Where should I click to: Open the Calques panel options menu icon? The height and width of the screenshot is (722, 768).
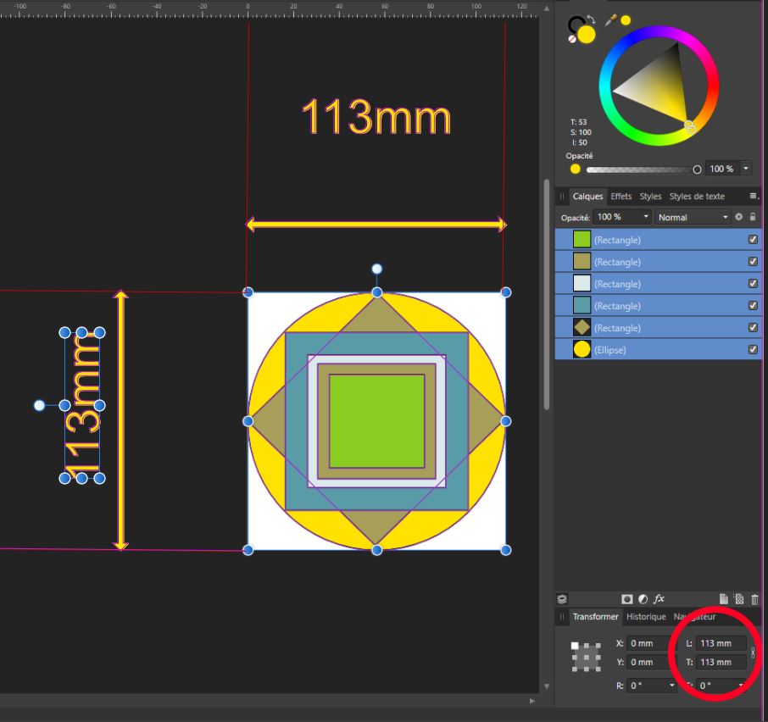[754, 196]
